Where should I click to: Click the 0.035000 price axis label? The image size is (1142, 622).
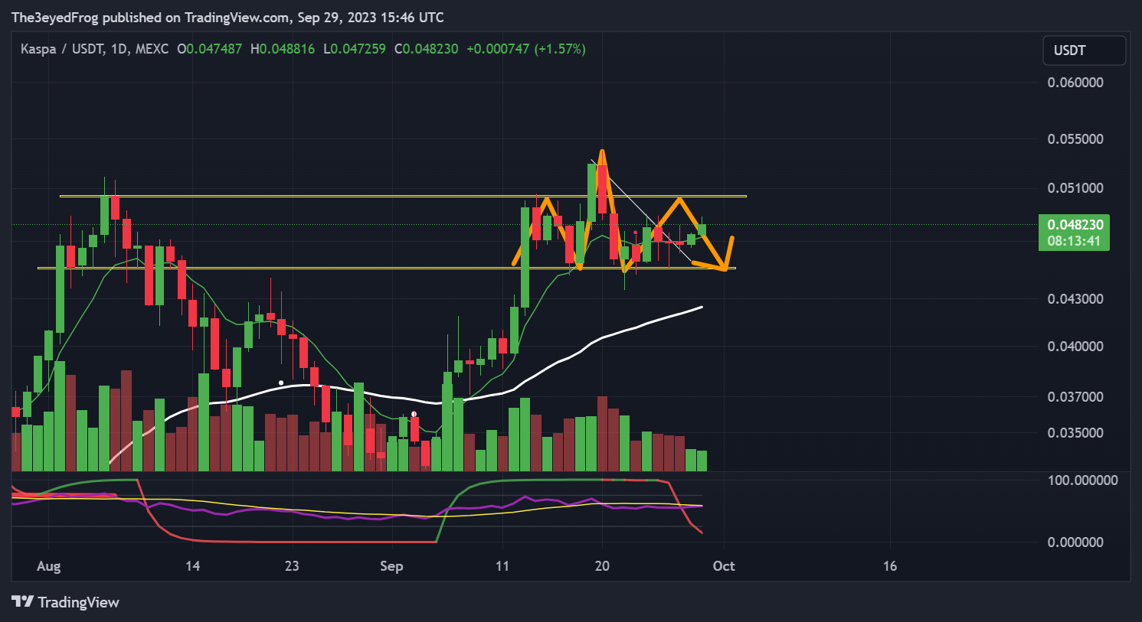[1075, 433]
